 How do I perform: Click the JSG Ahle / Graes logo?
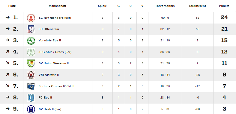31,52
